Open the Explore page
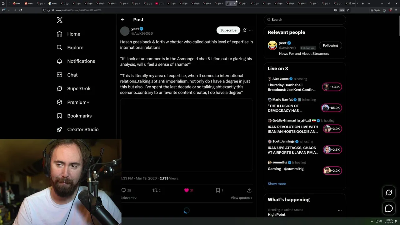The image size is (400, 225). (x=70, y=47)
